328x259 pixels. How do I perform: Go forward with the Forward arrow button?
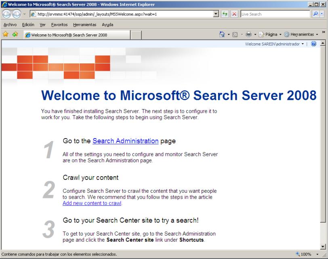pos(17,14)
